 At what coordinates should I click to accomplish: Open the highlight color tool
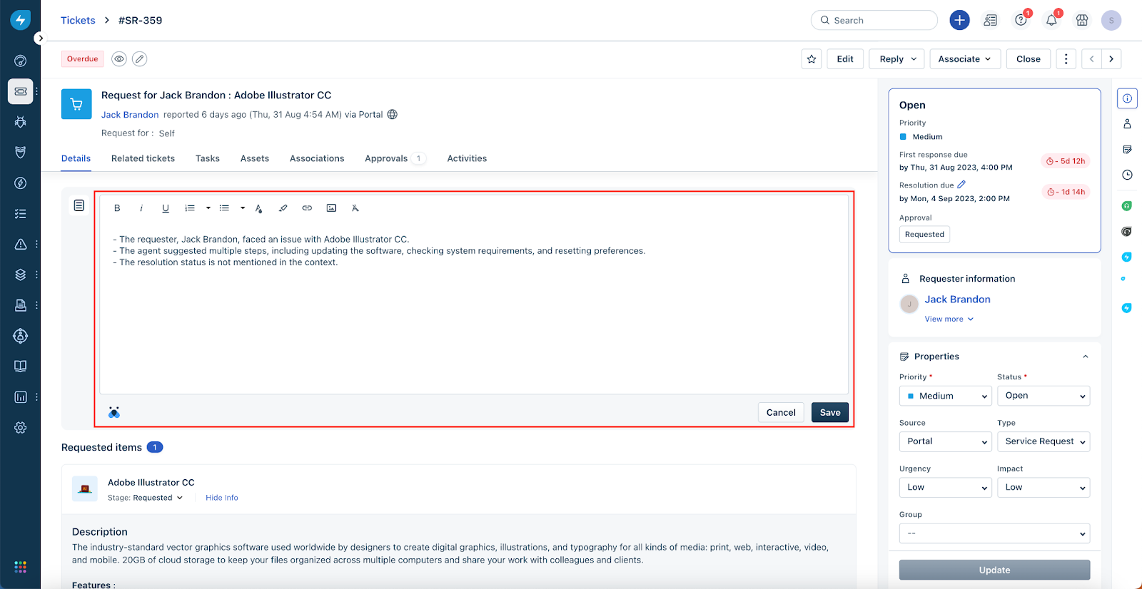tap(283, 208)
